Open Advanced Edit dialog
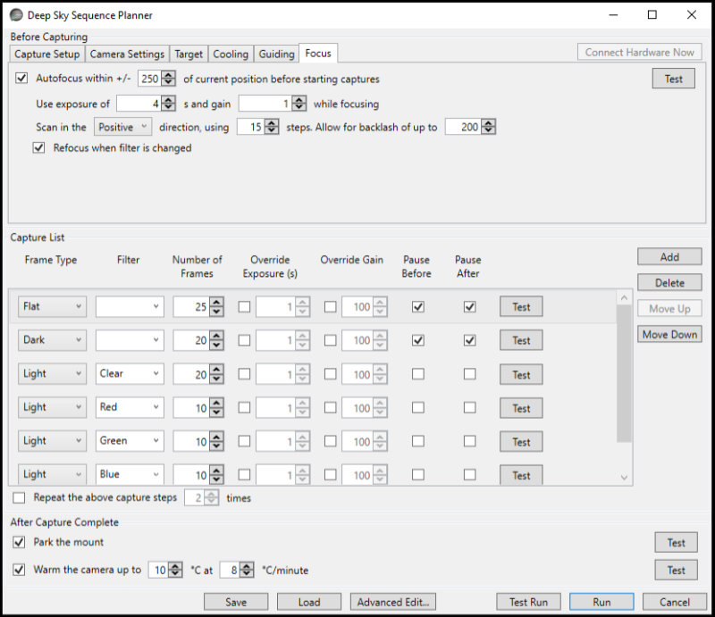This screenshot has width=715, height=617. [x=393, y=602]
